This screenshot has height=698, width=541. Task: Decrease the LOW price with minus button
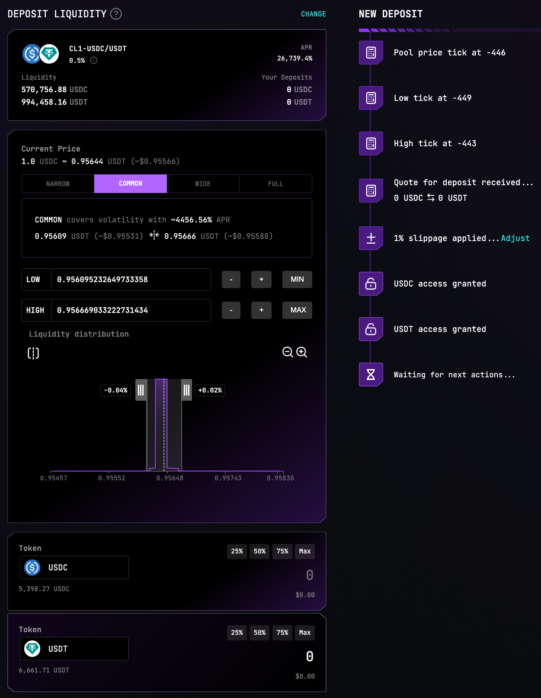(231, 280)
